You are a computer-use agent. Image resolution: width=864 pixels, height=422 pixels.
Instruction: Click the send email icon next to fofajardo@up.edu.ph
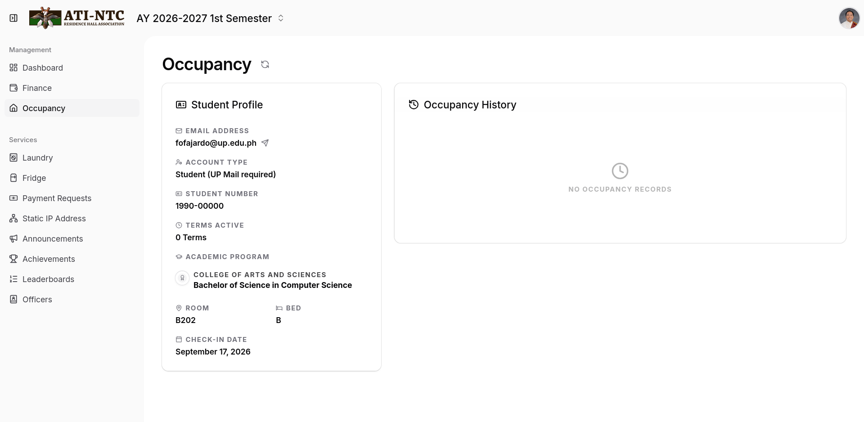click(265, 143)
